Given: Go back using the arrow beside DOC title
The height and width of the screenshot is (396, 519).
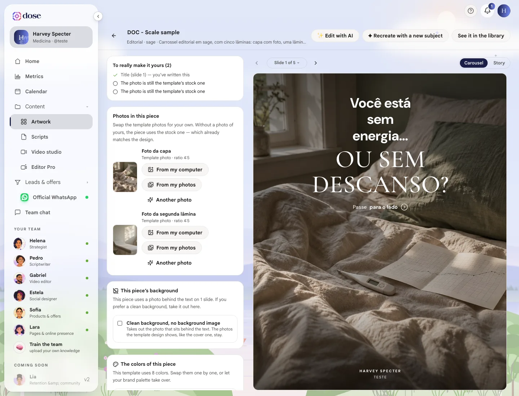Looking at the screenshot, I should pyautogui.click(x=114, y=36).
